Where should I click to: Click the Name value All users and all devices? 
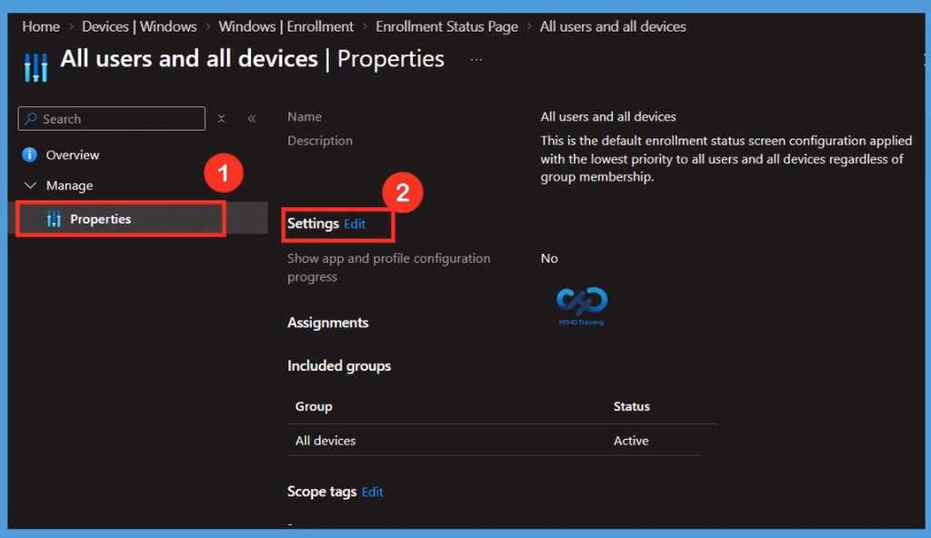tap(608, 117)
